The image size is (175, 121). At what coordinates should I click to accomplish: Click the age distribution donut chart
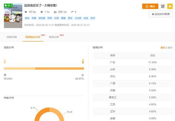click(49, 114)
